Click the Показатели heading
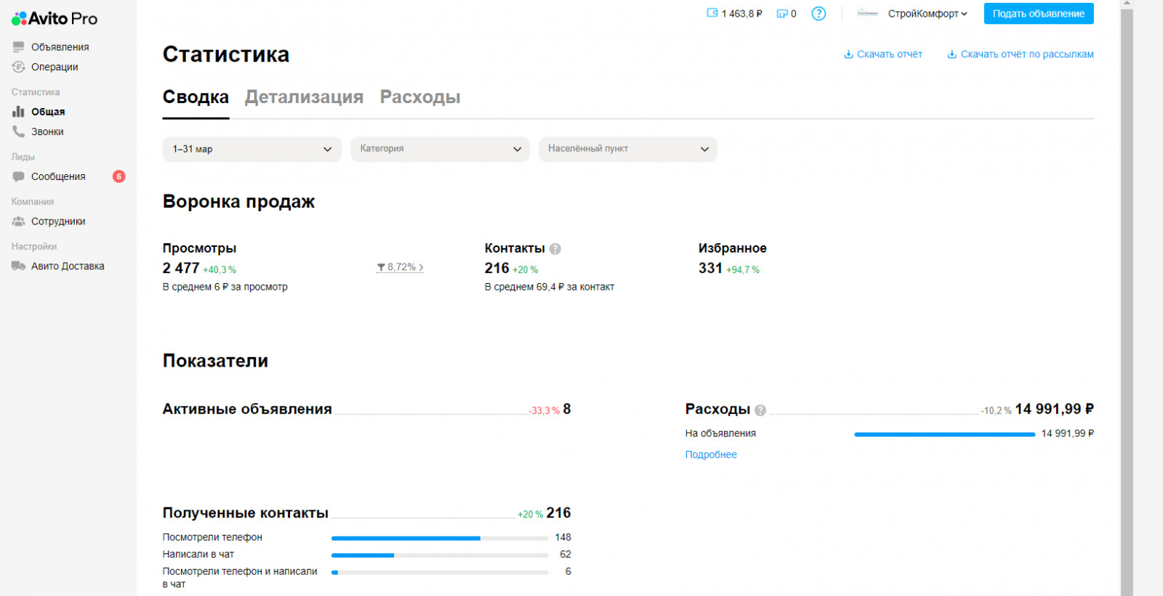 click(216, 361)
